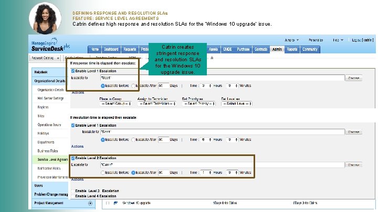Click the Log out link
The height and width of the screenshot is (212, 378).
pyautogui.click(x=362, y=40)
